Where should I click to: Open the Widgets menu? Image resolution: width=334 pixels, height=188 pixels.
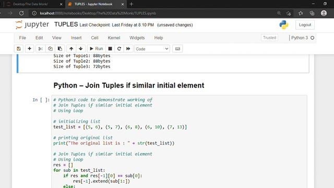tap(137, 38)
